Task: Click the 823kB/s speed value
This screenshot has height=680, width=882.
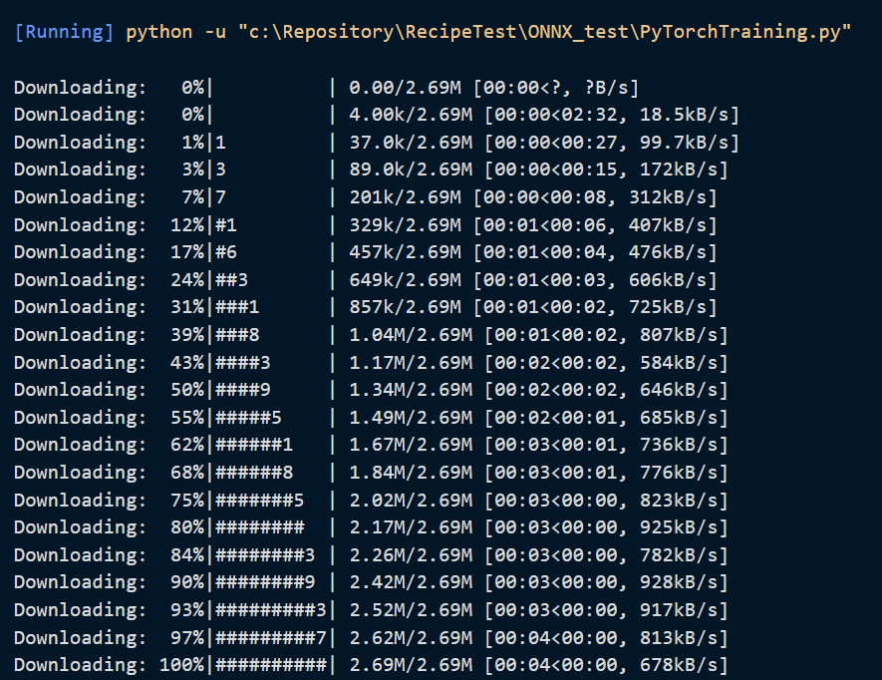Action: coord(679,501)
